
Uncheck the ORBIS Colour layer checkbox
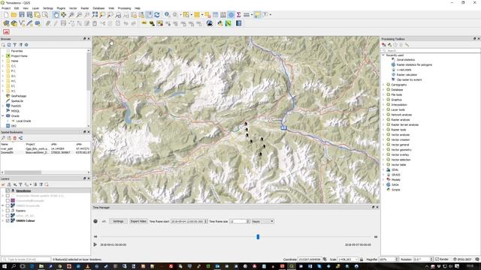point(8,220)
